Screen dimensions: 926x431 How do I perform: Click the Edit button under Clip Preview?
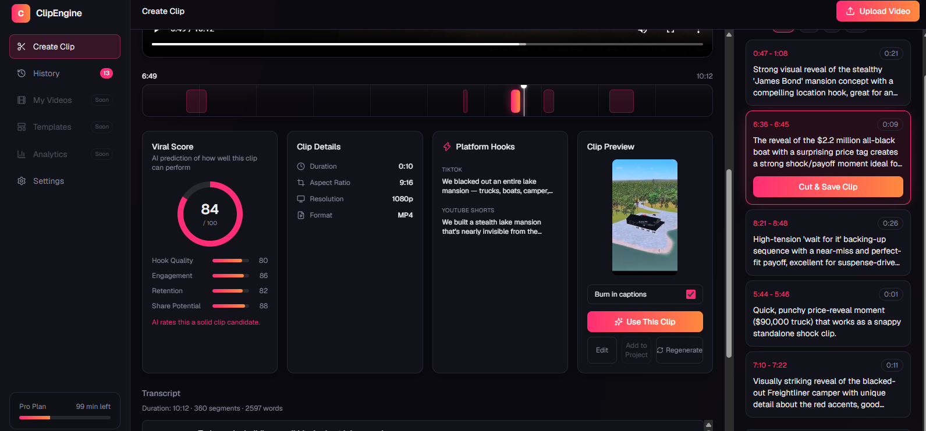(602, 350)
